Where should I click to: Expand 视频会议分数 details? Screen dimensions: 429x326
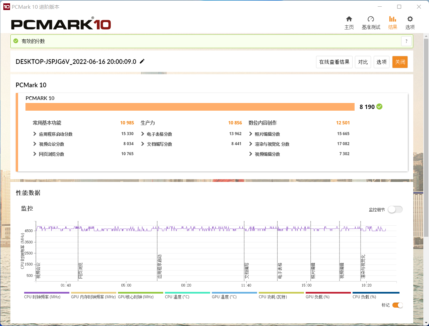click(x=35, y=144)
